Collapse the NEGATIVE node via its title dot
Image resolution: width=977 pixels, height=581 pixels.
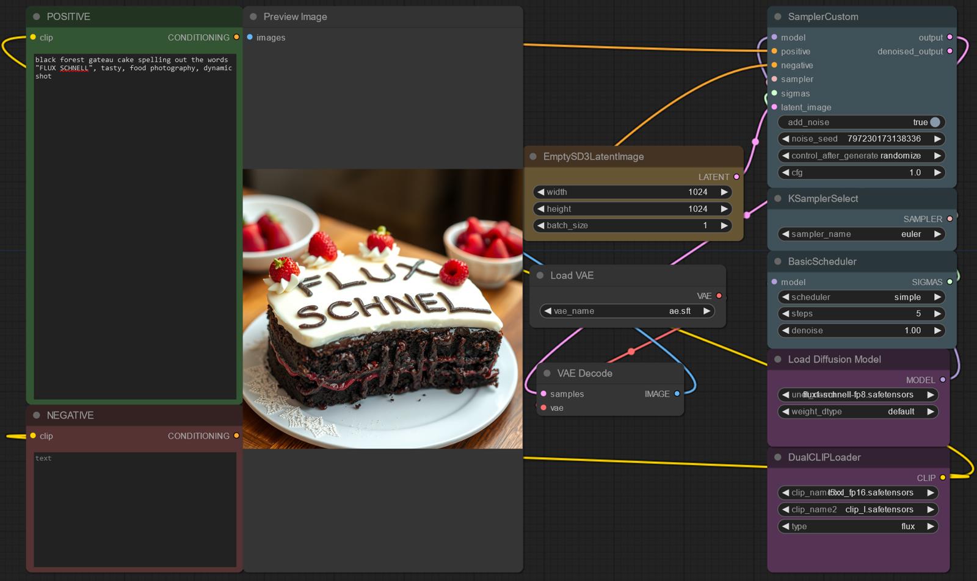(37, 415)
